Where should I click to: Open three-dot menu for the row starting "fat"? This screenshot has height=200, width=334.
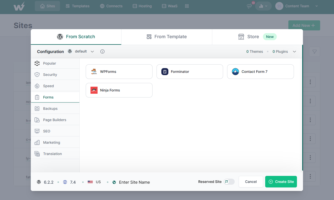tap(310, 176)
